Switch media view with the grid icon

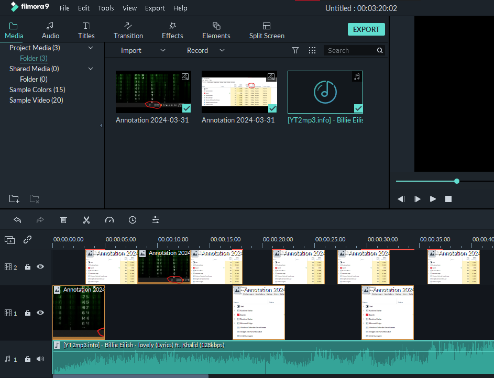pos(312,50)
